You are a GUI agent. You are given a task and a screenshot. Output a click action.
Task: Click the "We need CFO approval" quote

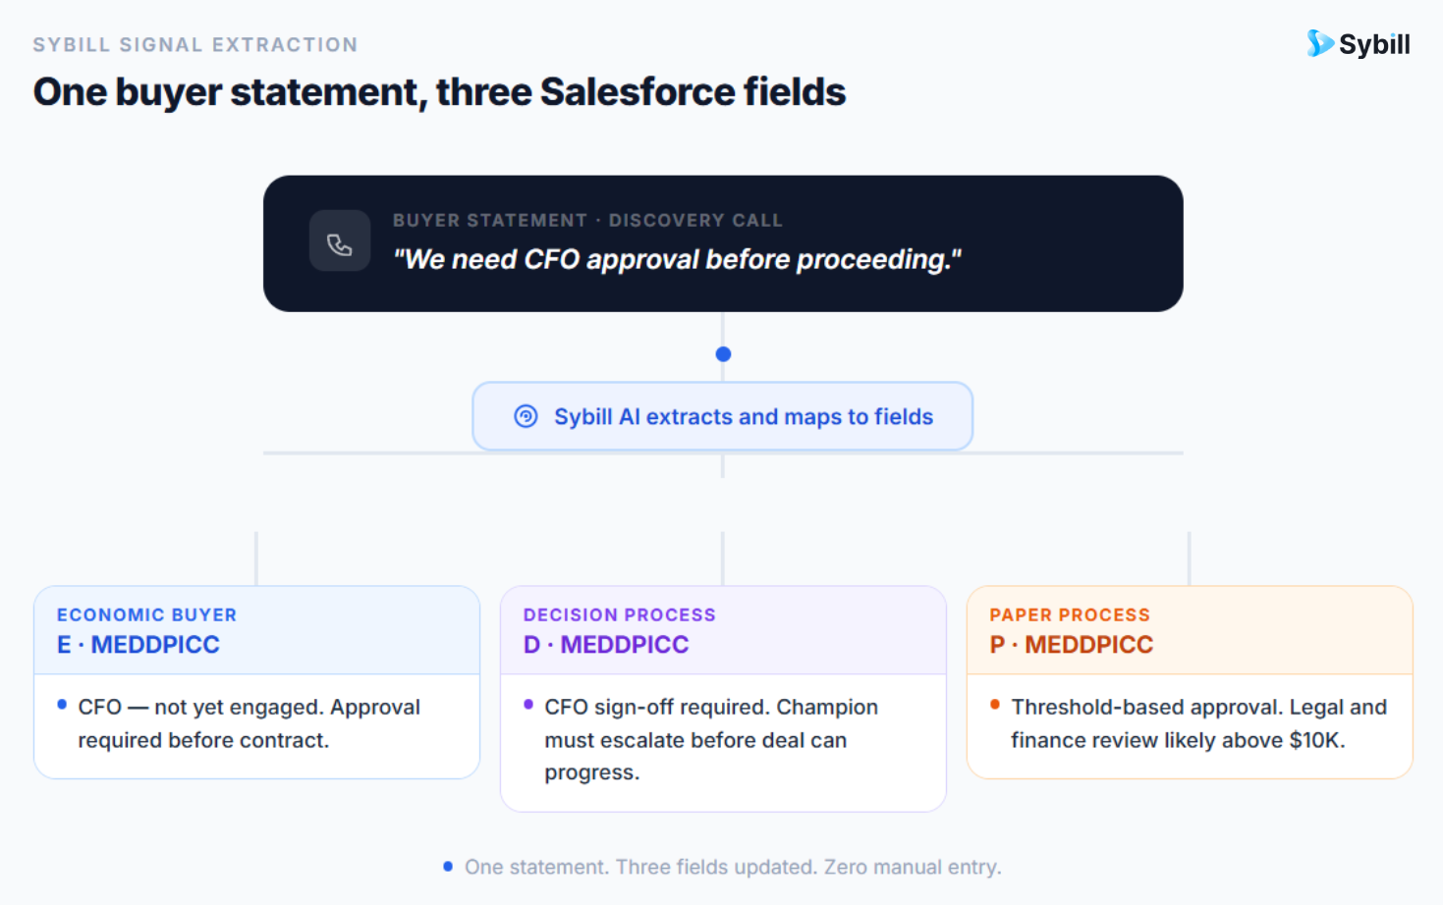[677, 259]
